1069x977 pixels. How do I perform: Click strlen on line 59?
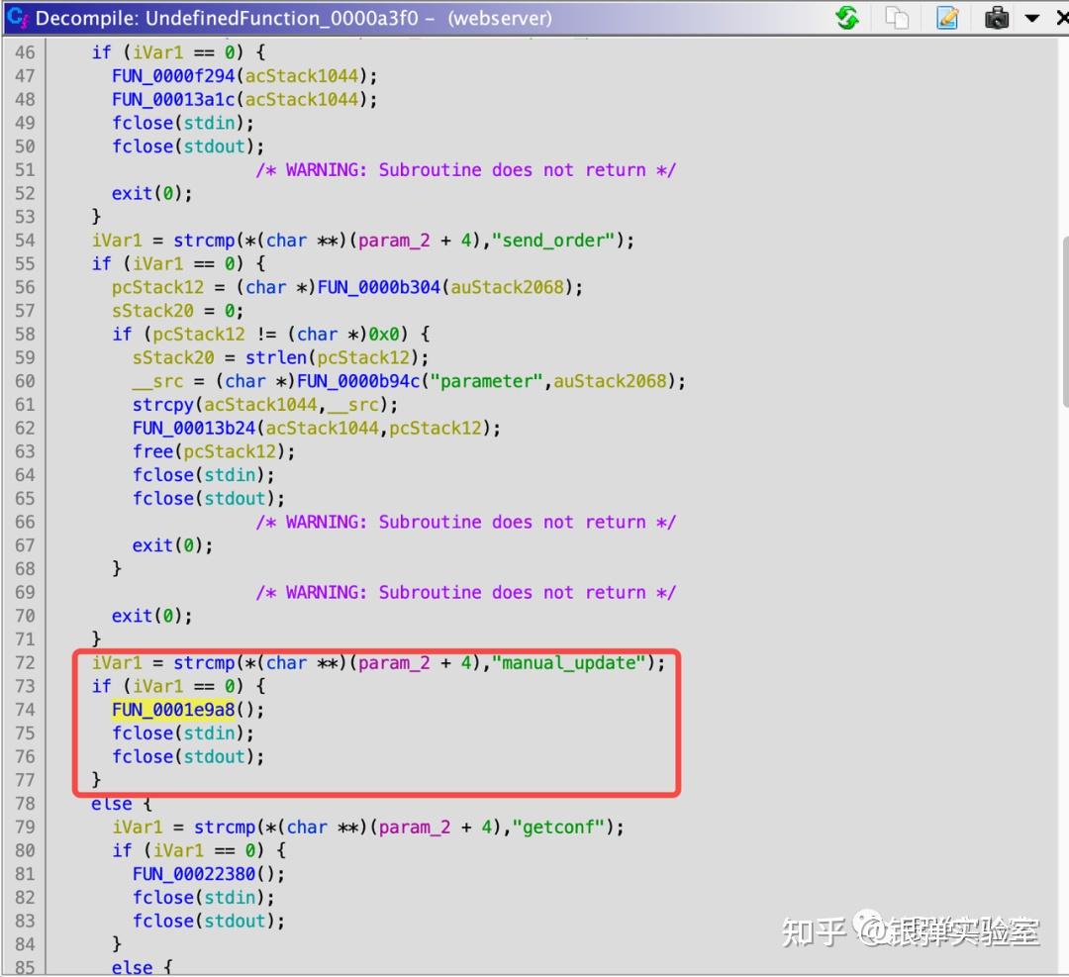tap(276, 358)
